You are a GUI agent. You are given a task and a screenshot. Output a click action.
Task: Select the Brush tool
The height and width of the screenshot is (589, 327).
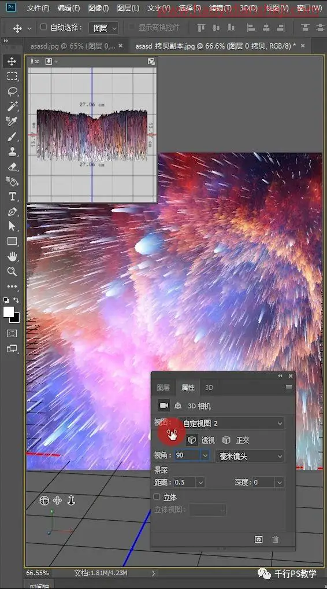point(12,137)
